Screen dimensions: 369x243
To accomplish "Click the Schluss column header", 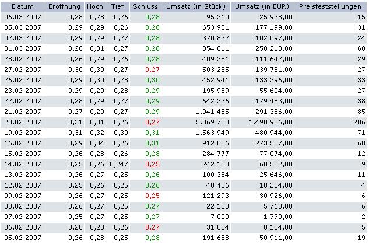I will pyautogui.click(x=146, y=6).
